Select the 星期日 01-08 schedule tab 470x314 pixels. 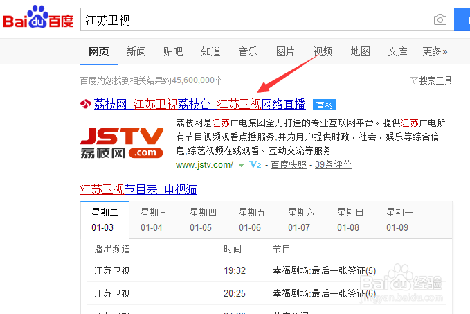click(350, 220)
